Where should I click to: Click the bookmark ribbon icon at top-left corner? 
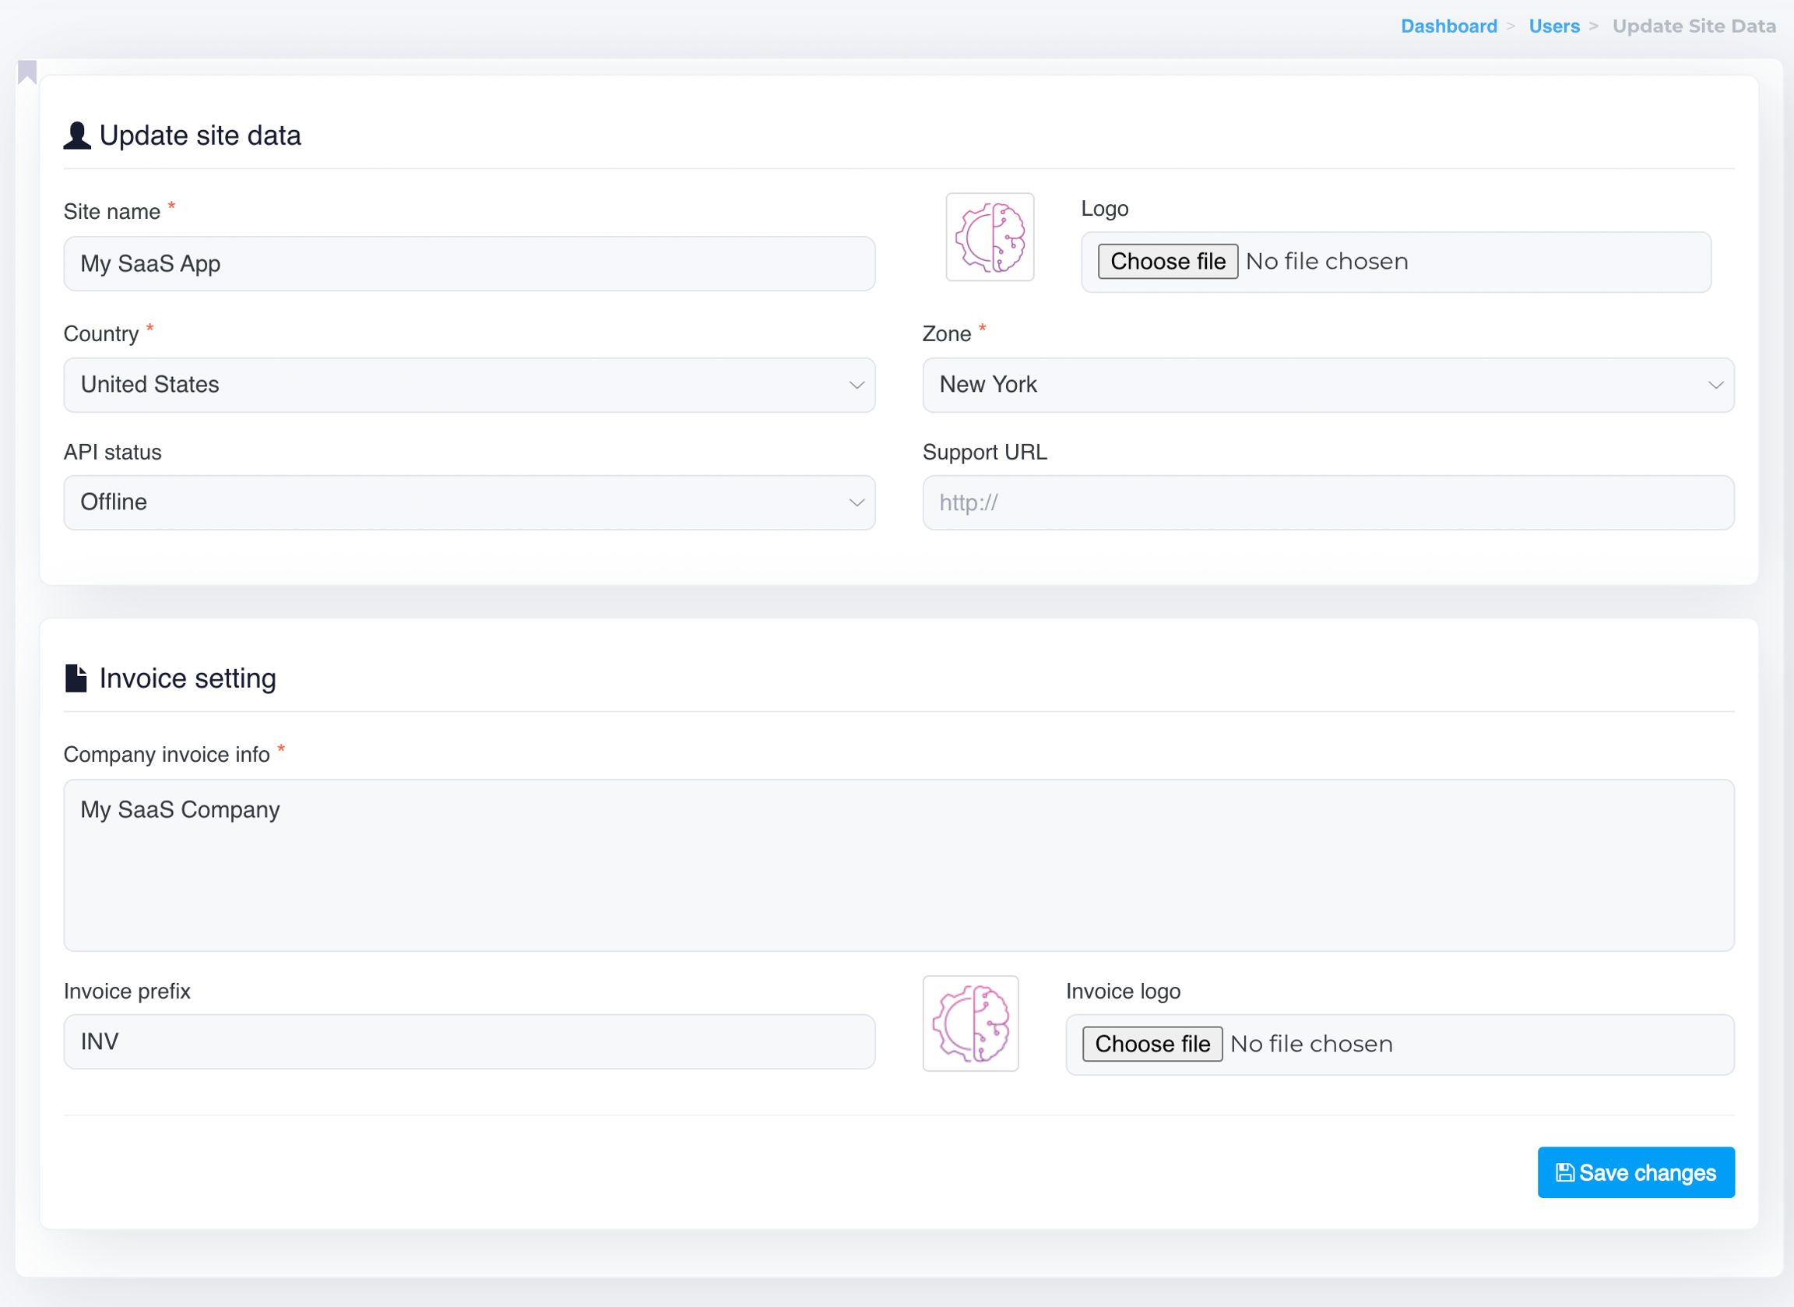27,72
